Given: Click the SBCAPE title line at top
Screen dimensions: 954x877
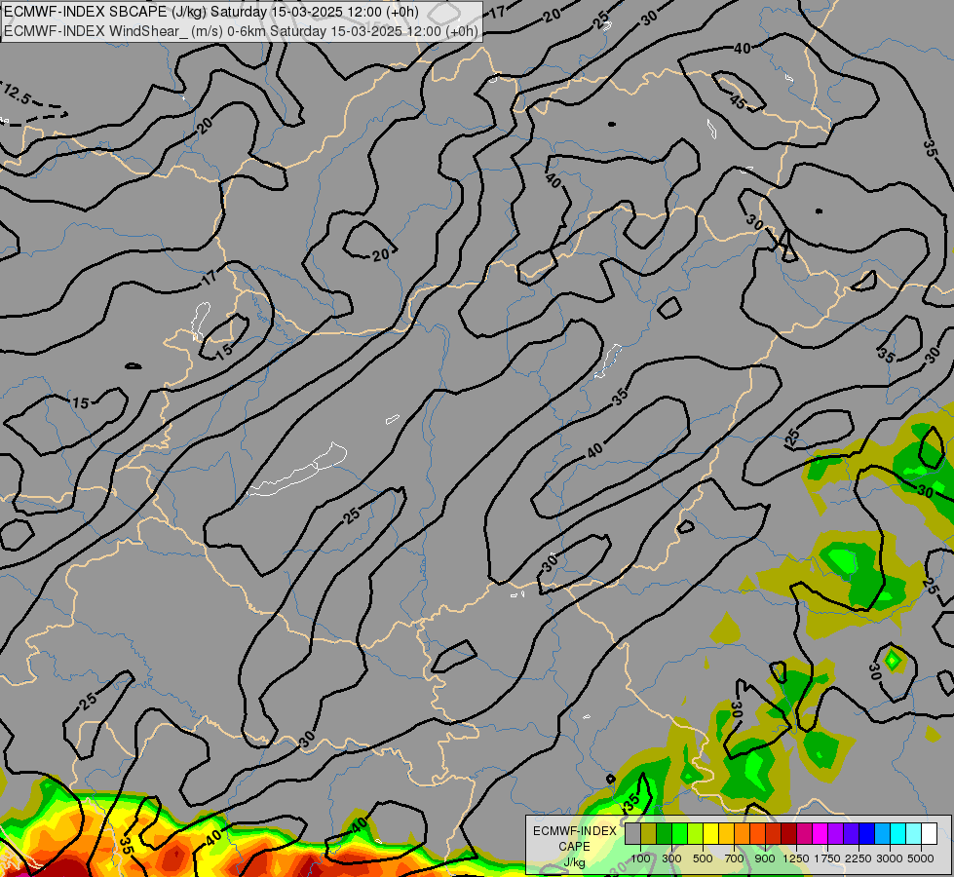Looking at the screenshot, I should click(211, 12).
